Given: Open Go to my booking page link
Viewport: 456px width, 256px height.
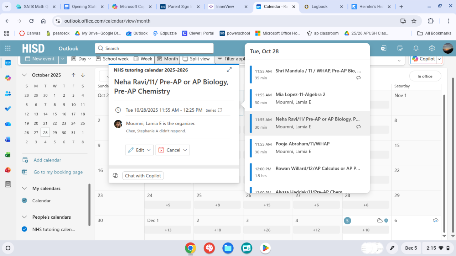Looking at the screenshot, I should click(x=58, y=172).
